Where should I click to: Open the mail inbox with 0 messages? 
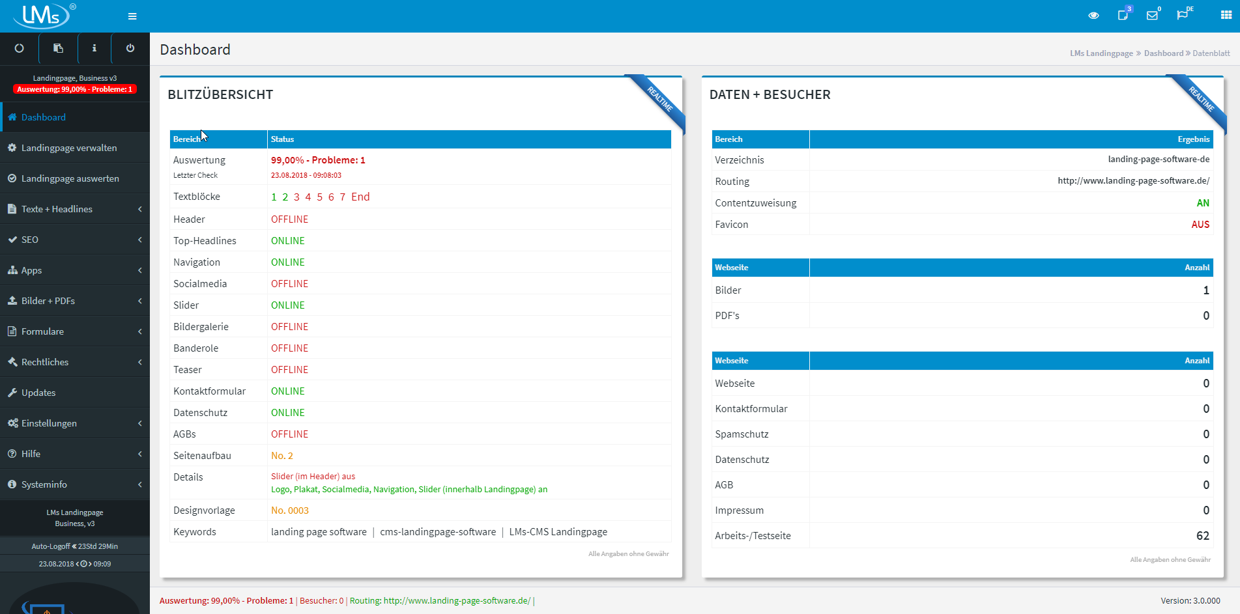1153,14
